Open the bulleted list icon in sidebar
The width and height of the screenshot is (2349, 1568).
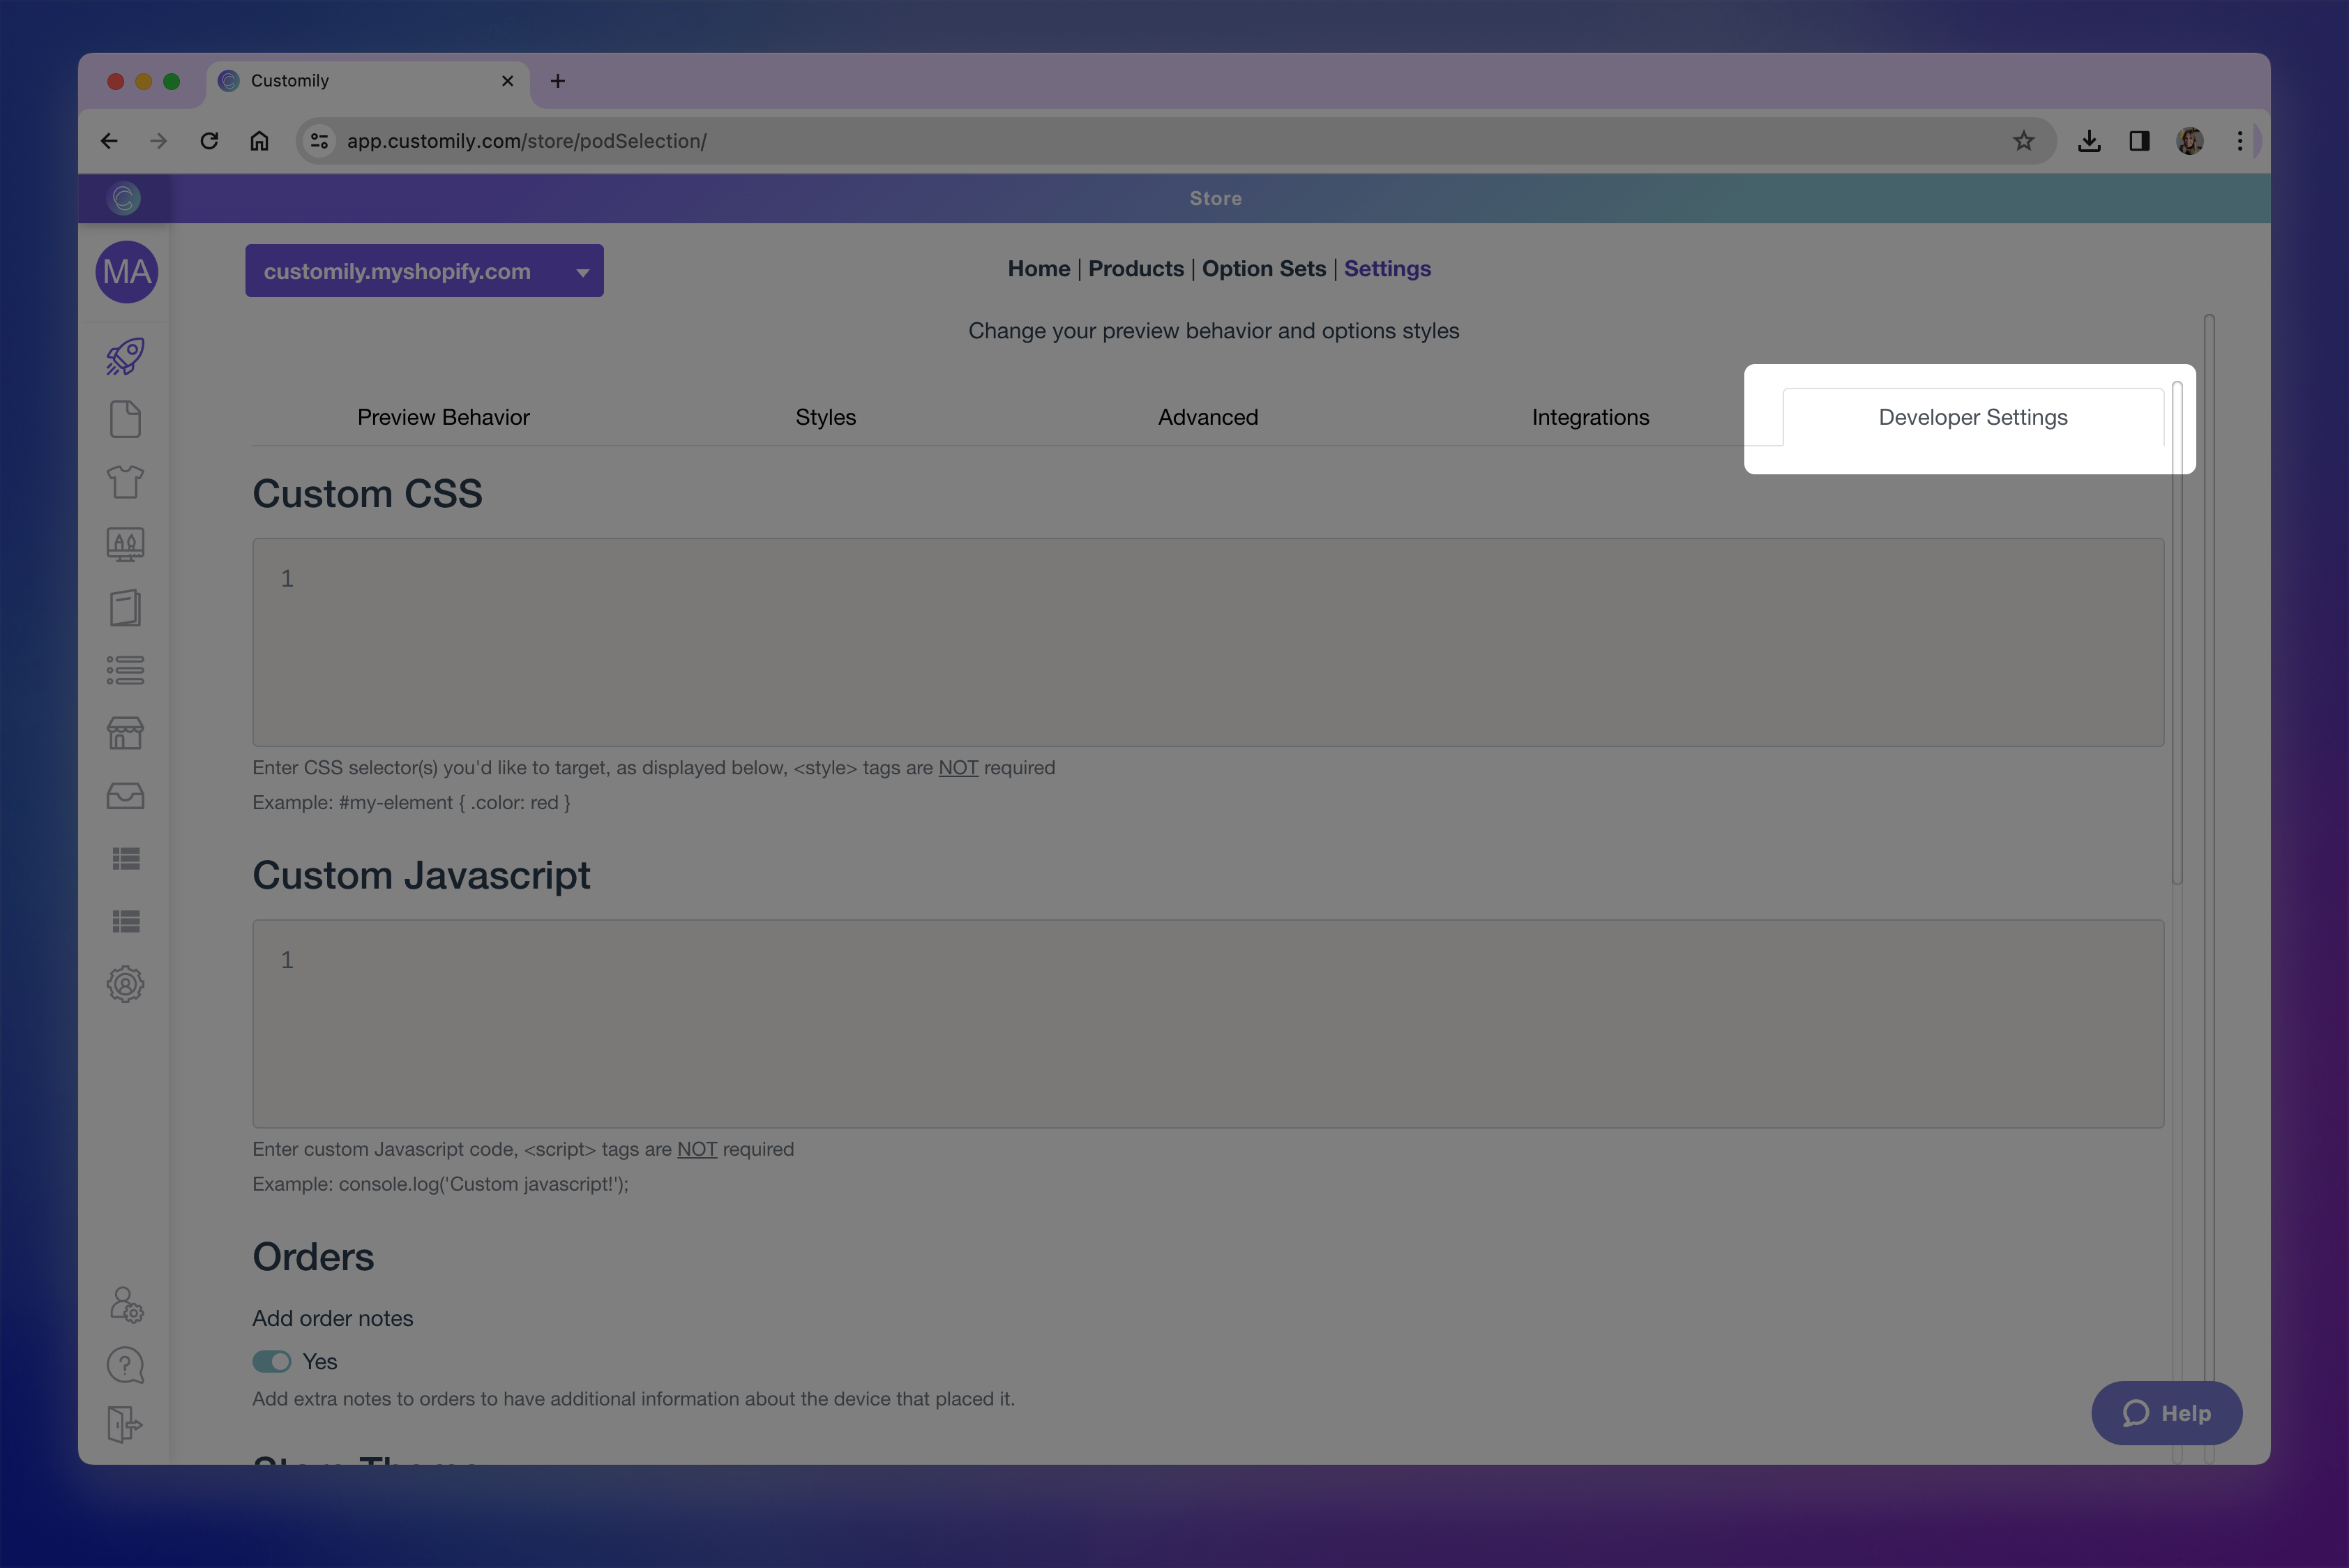coord(126,670)
